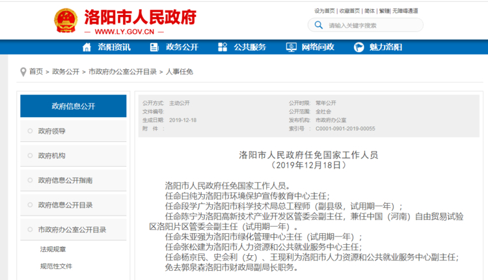Open 规范性文件 sub-item
The width and height of the screenshot is (488, 280).
[56, 266]
